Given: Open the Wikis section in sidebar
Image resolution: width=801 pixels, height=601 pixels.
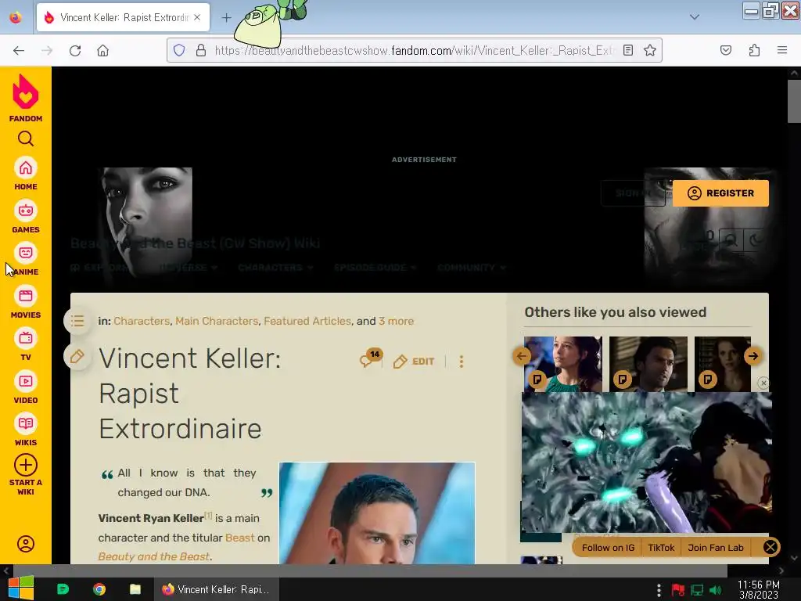Looking at the screenshot, I should [26, 430].
